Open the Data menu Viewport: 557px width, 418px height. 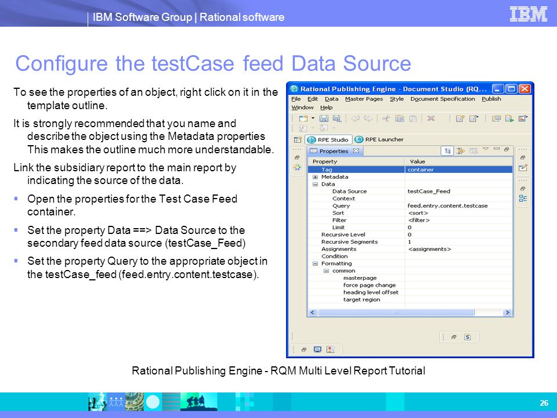click(331, 99)
